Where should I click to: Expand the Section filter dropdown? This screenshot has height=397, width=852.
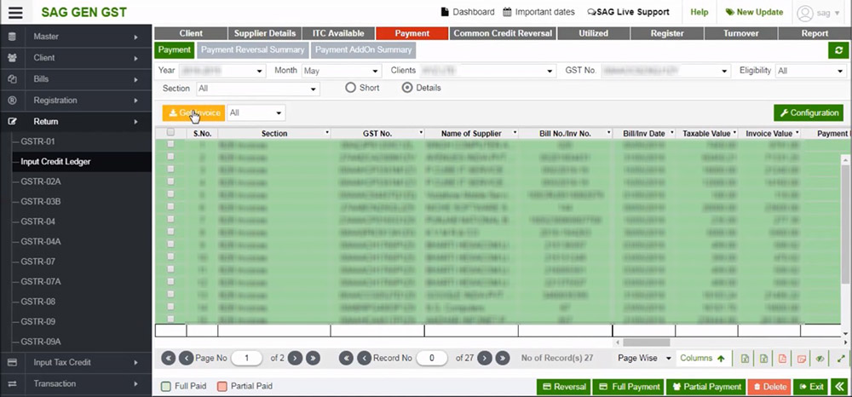click(x=256, y=89)
